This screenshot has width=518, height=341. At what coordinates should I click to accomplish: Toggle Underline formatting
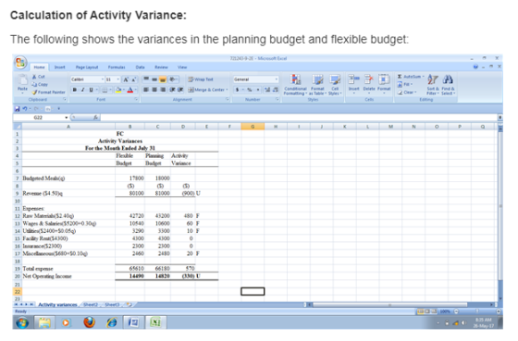(91, 90)
